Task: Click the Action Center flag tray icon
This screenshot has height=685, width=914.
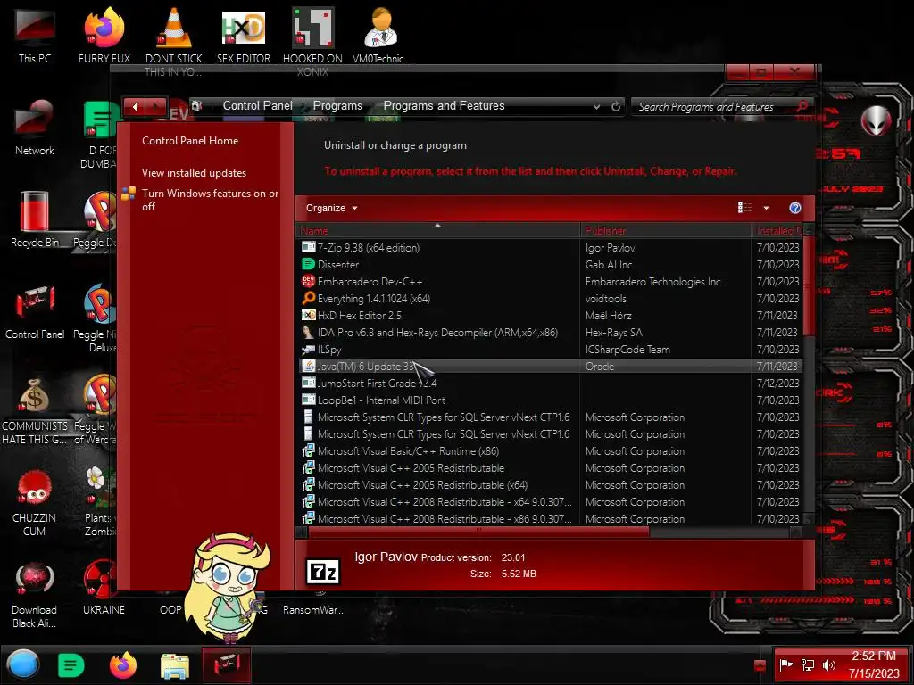Action: (786, 664)
